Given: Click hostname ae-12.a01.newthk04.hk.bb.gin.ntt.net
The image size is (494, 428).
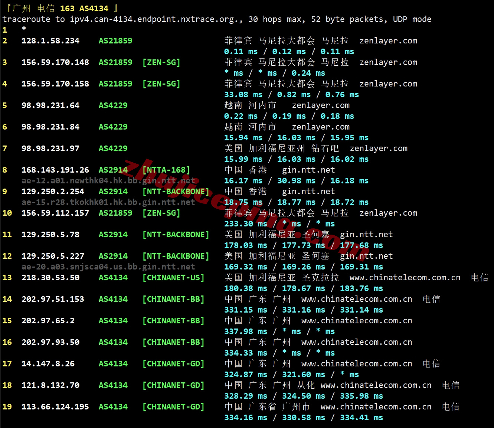Looking at the screenshot, I should pyautogui.click(x=108, y=181).
